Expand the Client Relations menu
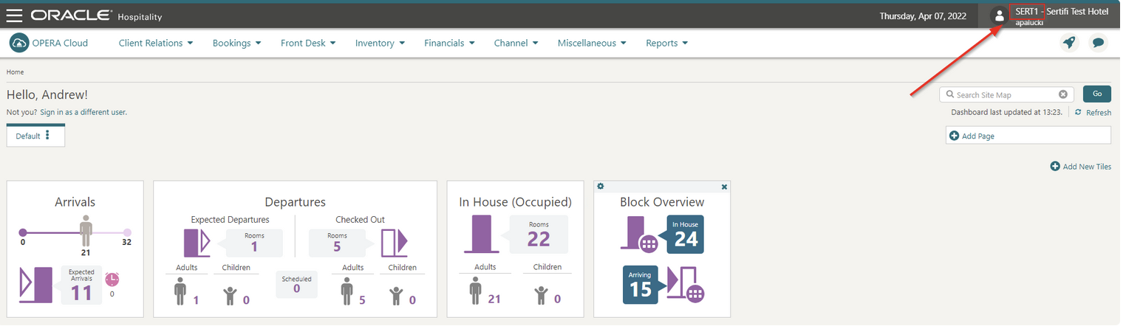1126x326 pixels. (156, 43)
